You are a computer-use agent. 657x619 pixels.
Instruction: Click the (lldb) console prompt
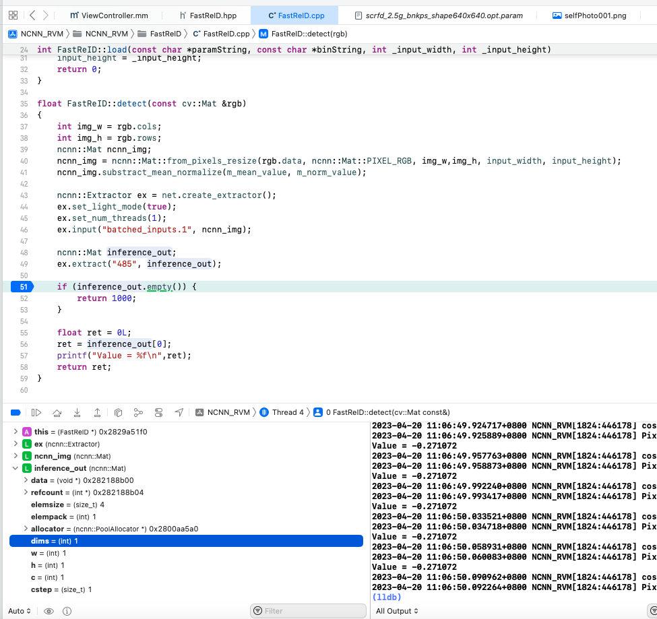coord(387,597)
